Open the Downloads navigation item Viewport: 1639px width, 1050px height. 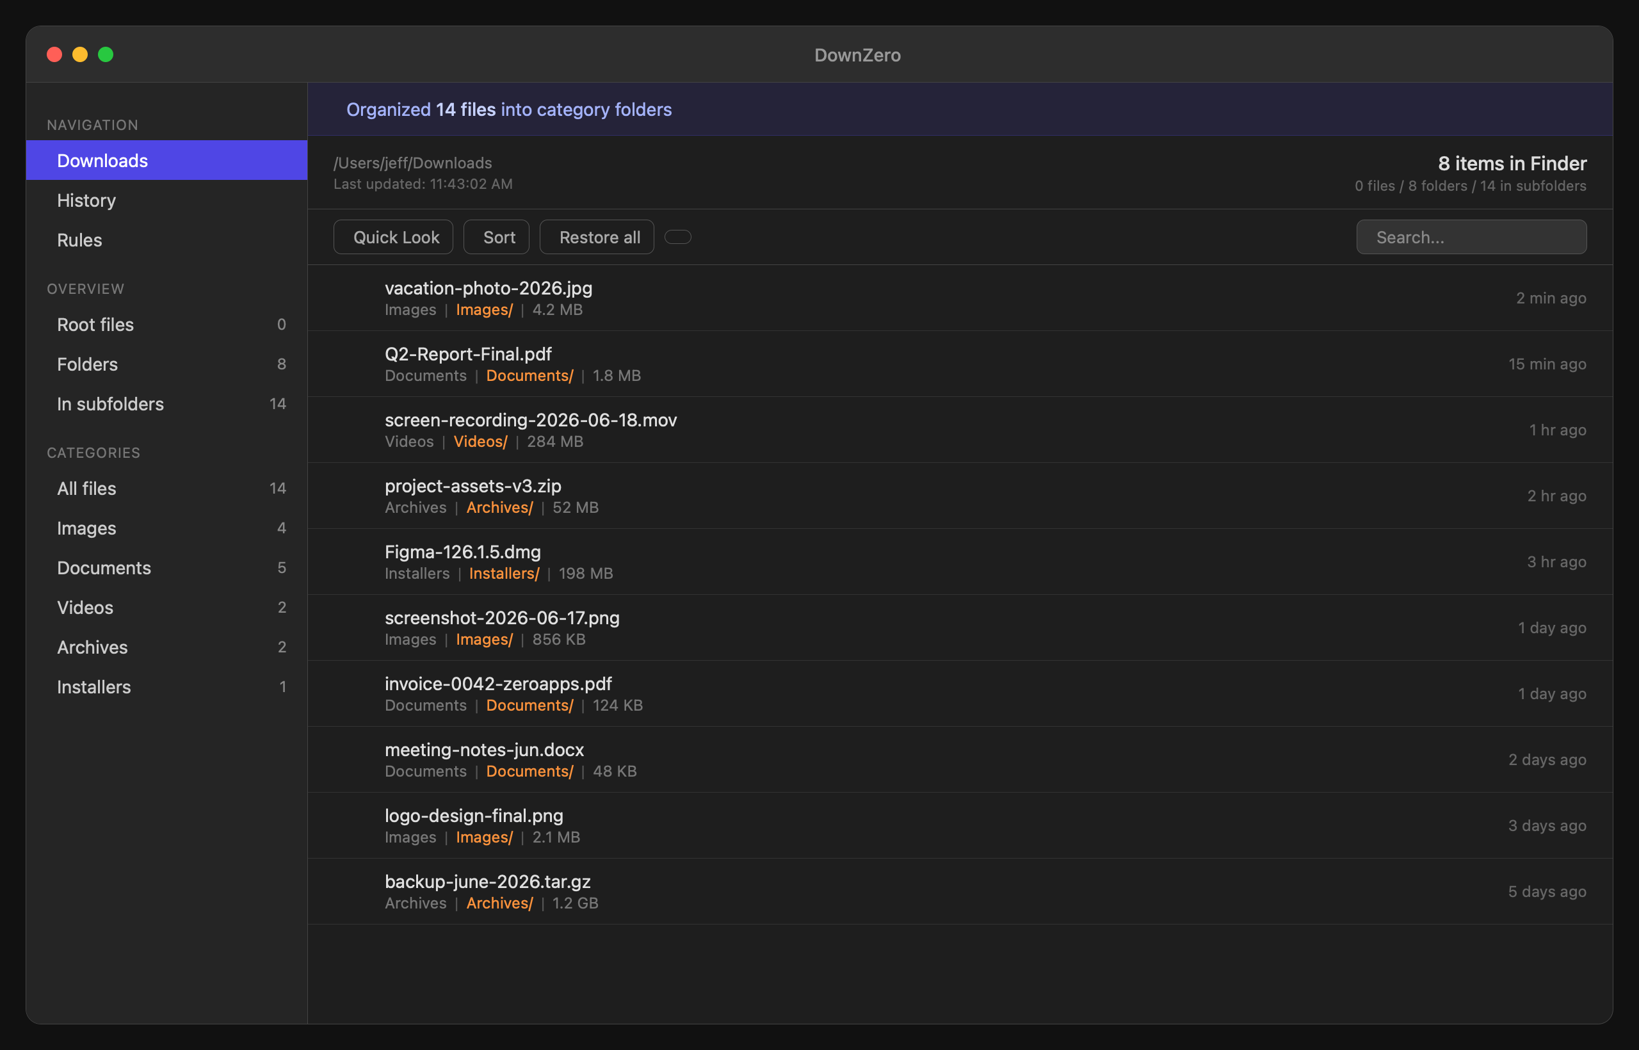pyautogui.click(x=166, y=160)
